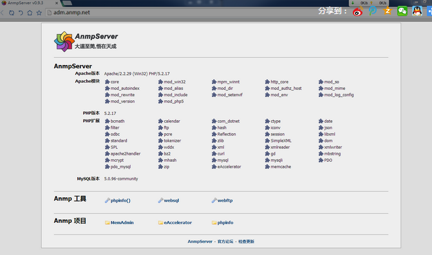Screen dimensions: 432x255
Task: Click the mbstring extension name
Action: (333, 154)
